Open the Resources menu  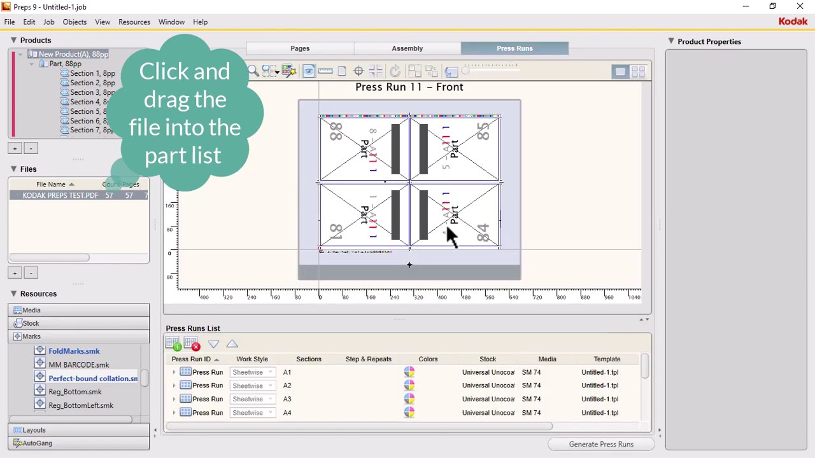[x=134, y=22]
